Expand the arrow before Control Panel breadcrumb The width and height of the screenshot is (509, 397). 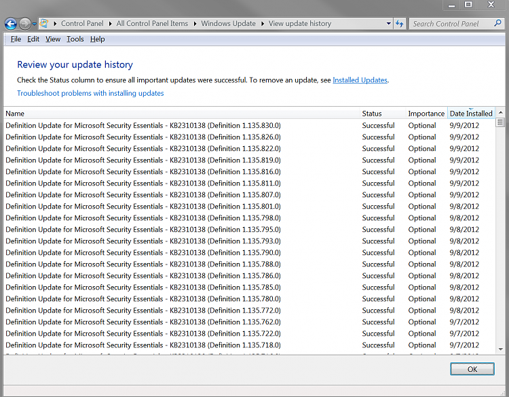coord(55,24)
